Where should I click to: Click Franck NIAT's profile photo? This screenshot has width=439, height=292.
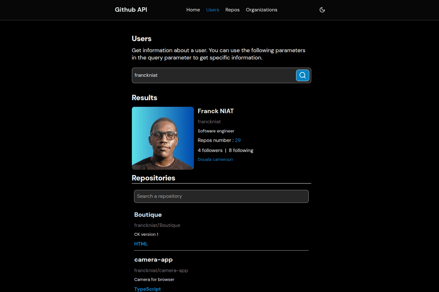tap(163, 138)
